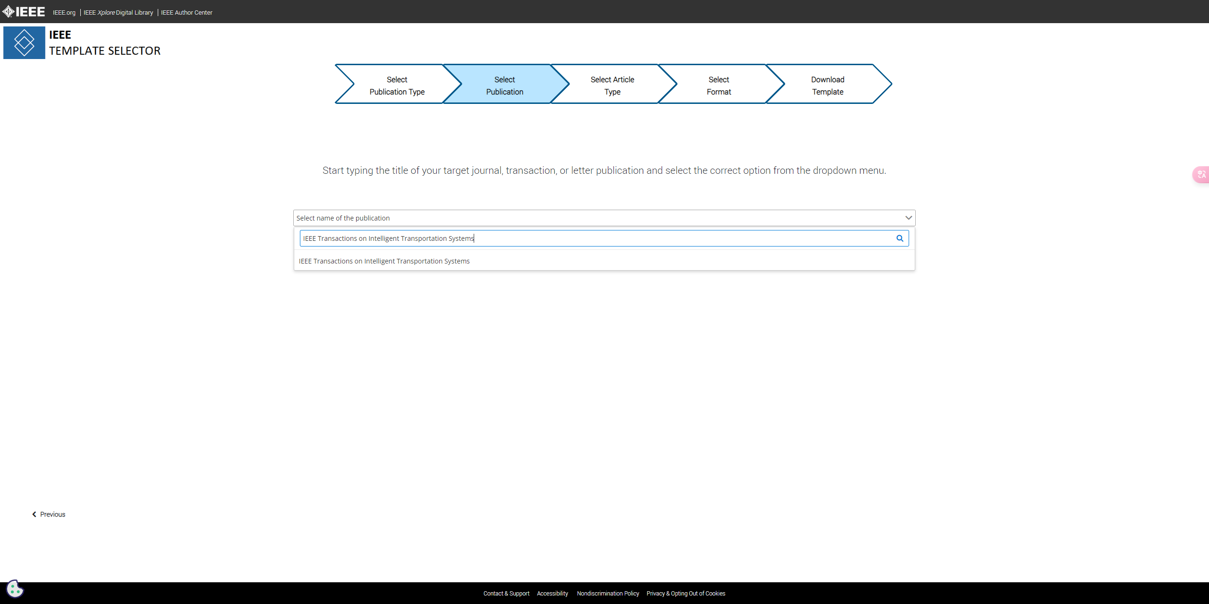Open Nondiscrimination Policy footer link
Image resolution: width=1209 pixels, height=604 pixels.
(x=607, y=594)
